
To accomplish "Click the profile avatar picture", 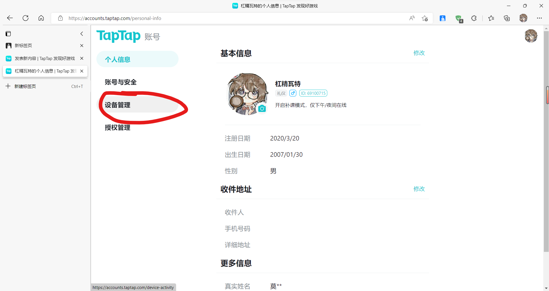I will [247, 94].
